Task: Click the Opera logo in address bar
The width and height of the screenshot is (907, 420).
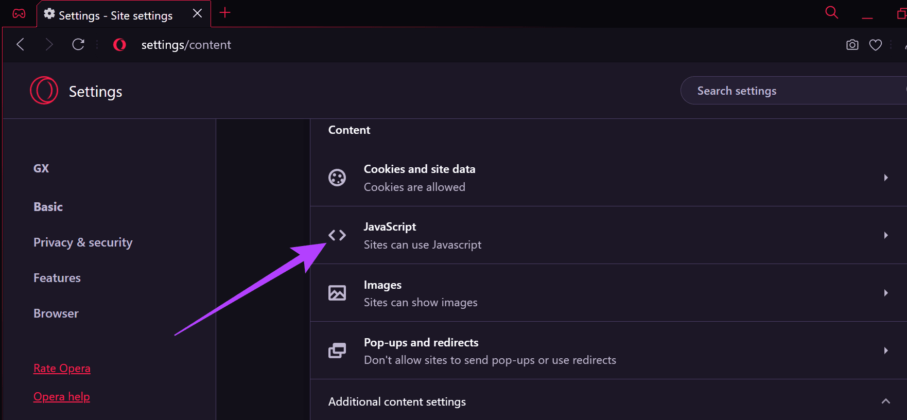Action: (x=119, y=45)
